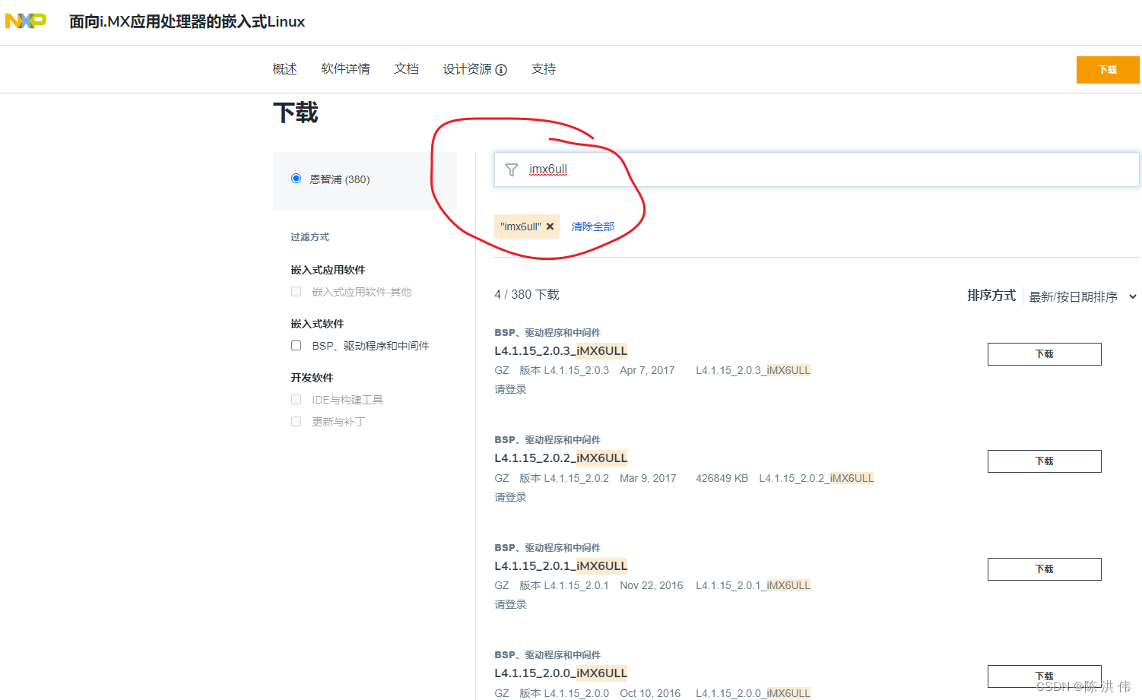Screen dimensions: 1142x700
Task: Check the 更新与补丁 checkbox
Action: [x=297, y=422]
